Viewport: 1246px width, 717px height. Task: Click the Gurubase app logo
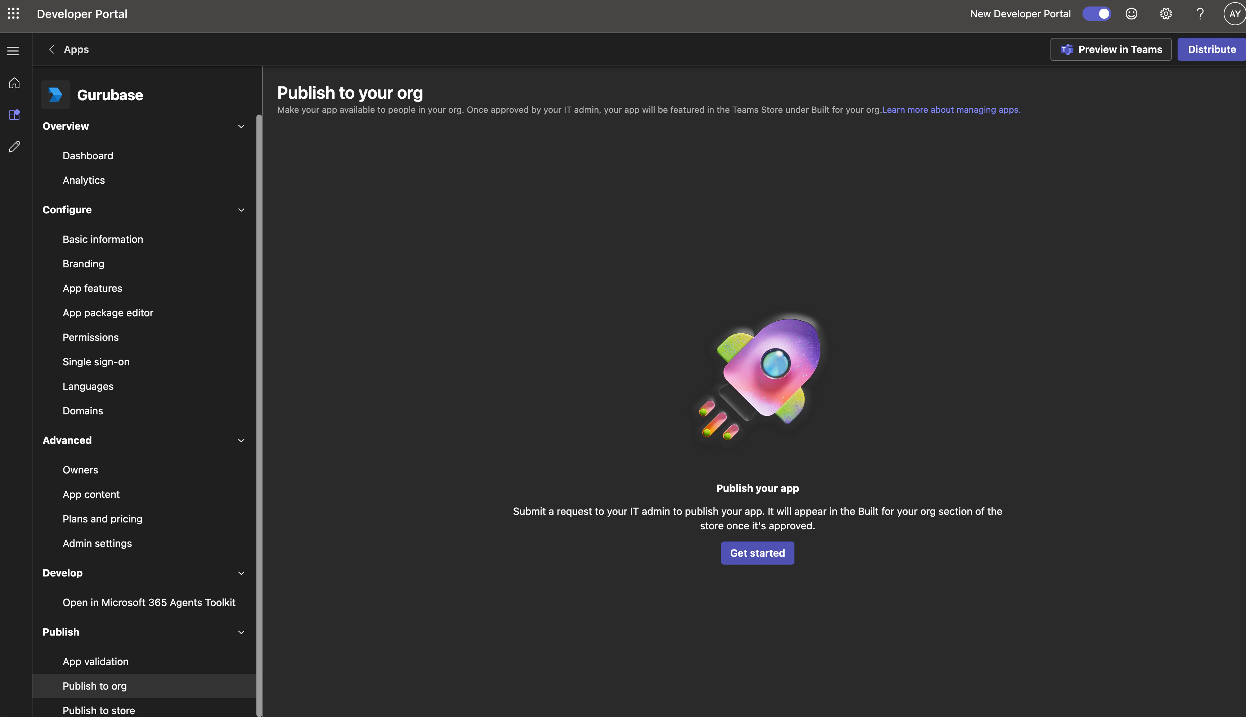pyautogui.click(x=55, y=94)
